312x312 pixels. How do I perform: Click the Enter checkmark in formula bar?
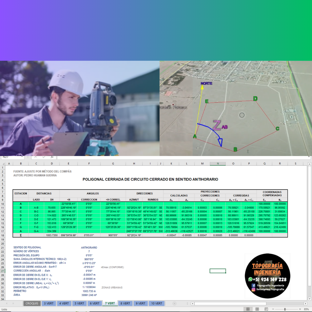44,157
